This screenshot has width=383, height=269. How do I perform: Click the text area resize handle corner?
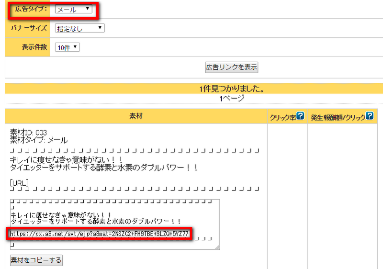pyautogui.click(x=217, y=247)
